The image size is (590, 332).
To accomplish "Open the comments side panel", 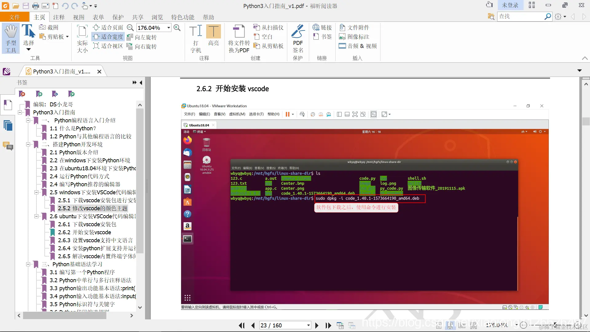I will coord(8,146).
